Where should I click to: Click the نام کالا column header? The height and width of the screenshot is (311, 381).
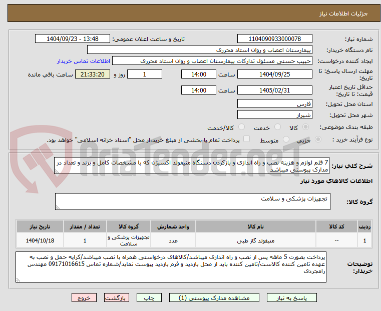tap(256, 226)
